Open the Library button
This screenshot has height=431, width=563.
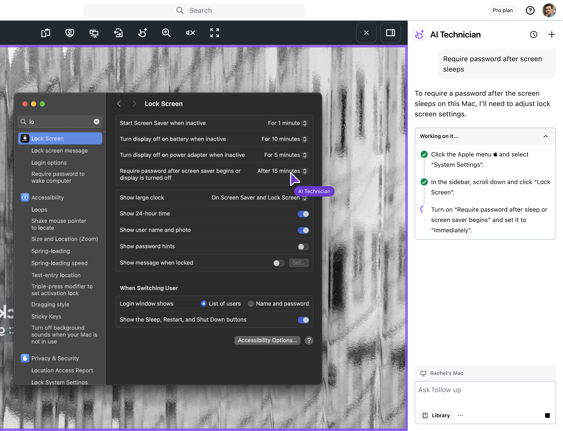coord(436,415)
